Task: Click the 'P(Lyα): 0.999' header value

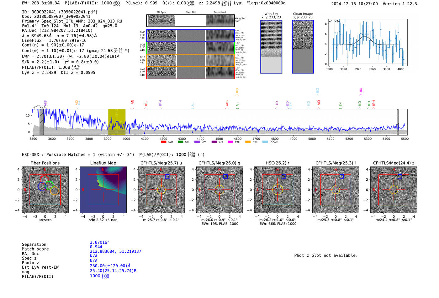Action: (x=141, y=3)
